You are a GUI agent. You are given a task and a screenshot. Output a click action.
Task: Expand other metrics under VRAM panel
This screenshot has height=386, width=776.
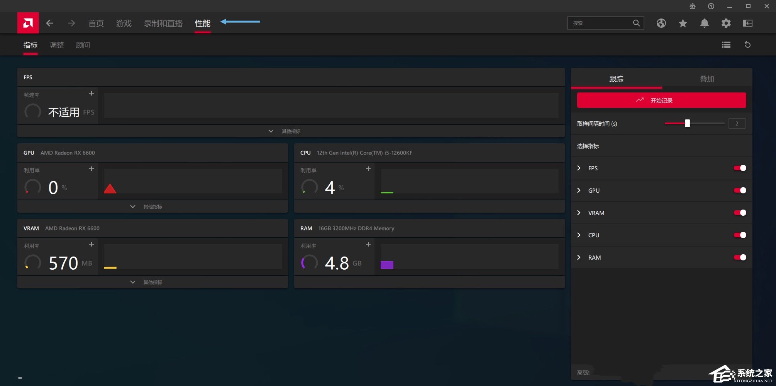coord(152,282)
